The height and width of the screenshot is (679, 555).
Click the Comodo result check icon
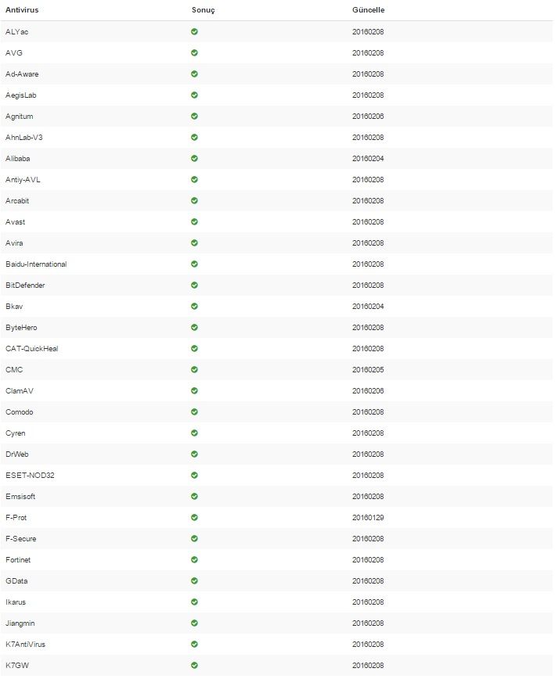click(x=195, y=411)
